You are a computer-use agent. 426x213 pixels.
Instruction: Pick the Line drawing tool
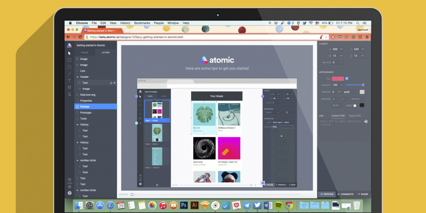coord(69,74)
